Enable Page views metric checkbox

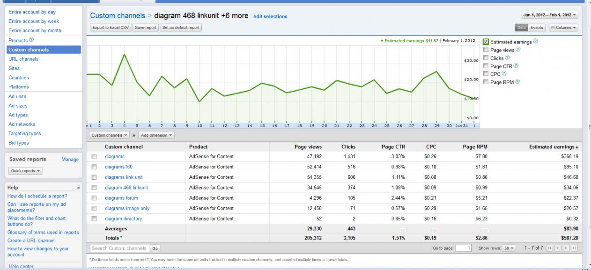486,50
